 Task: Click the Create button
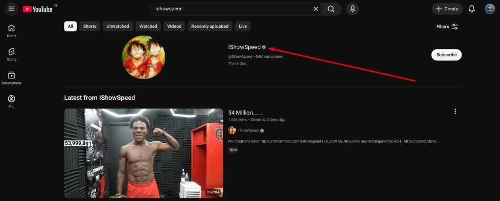[447, 9]
